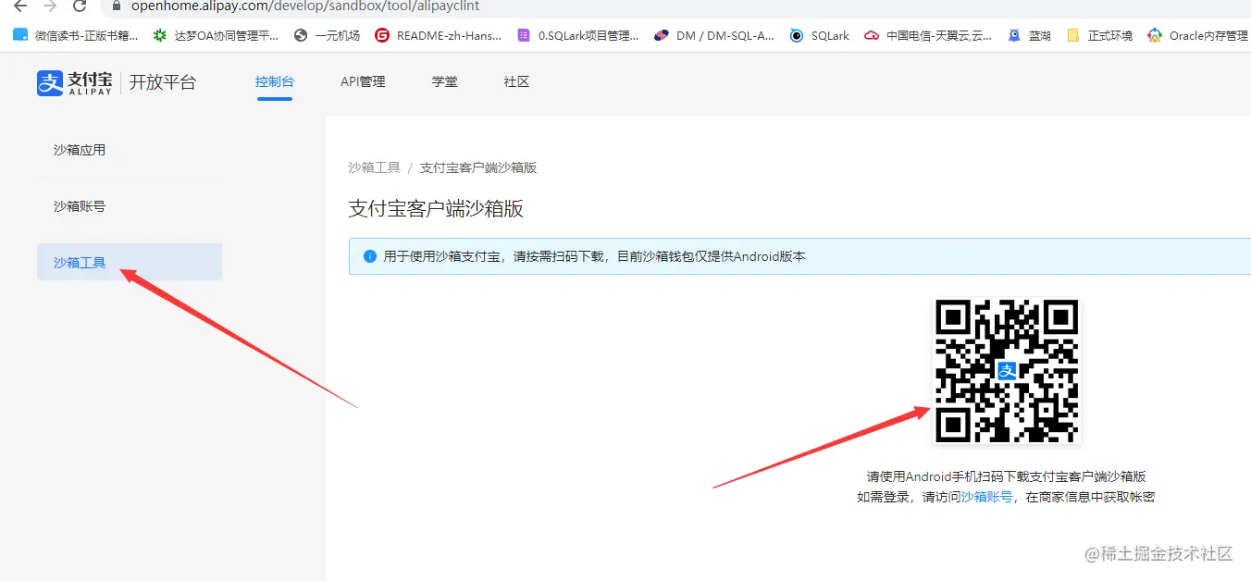Open the DM / DM-SQL-A bookmark
Viewport: 1251px width, 581px height.
pyautogui.click(x=714, y=35)
